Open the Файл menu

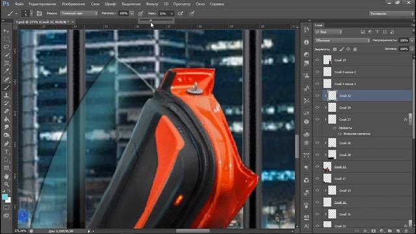(x=19, y=4)
